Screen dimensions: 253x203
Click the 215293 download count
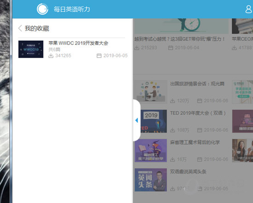tap(149, 48)
